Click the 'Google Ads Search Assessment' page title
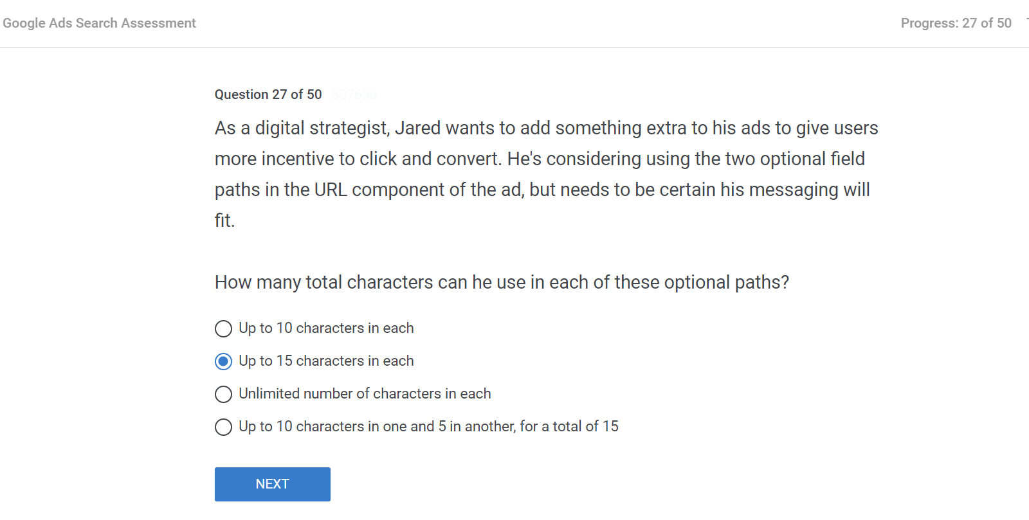Screen dimensions: 1029x520 [x=99, y=23]
